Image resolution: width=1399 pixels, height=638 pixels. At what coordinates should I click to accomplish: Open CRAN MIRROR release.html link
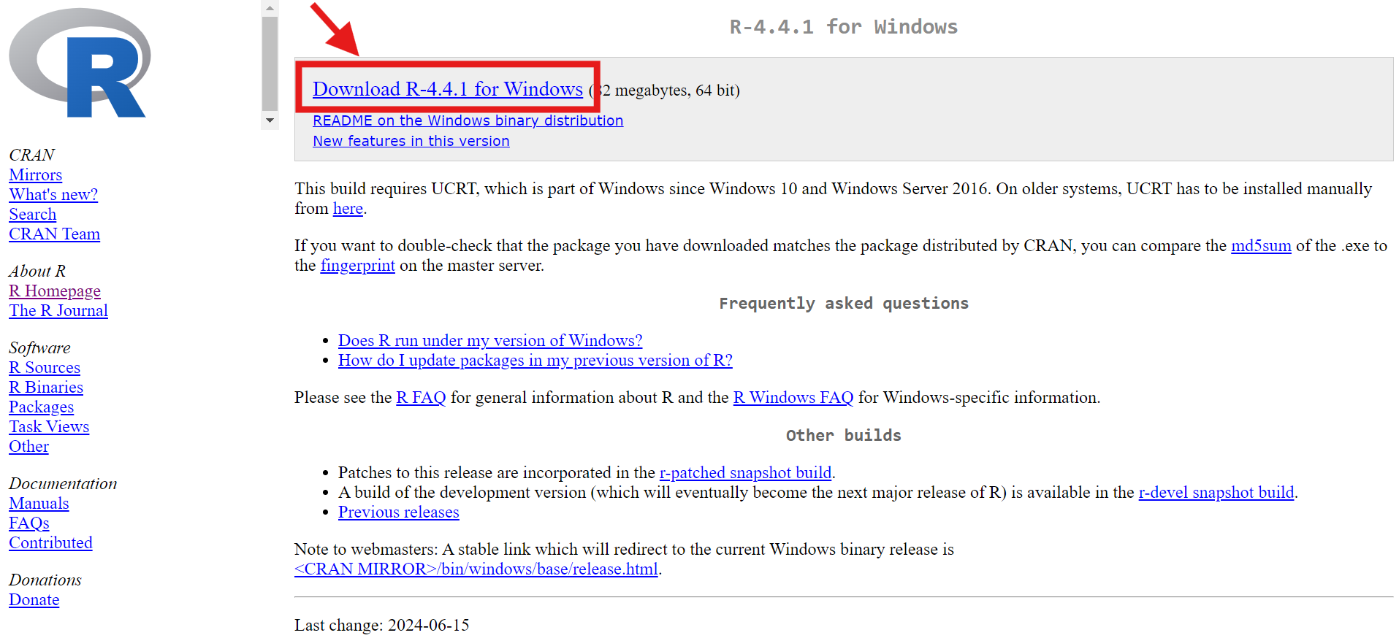coord(476,569)
